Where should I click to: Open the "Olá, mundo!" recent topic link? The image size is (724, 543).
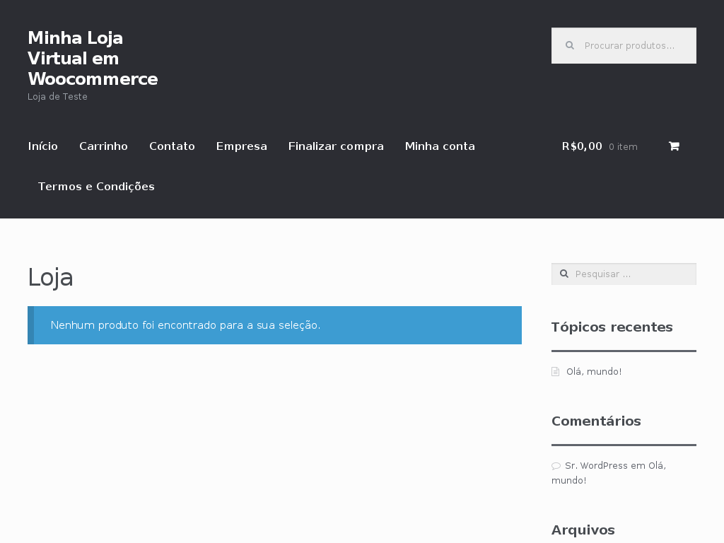tap(594, 371)
